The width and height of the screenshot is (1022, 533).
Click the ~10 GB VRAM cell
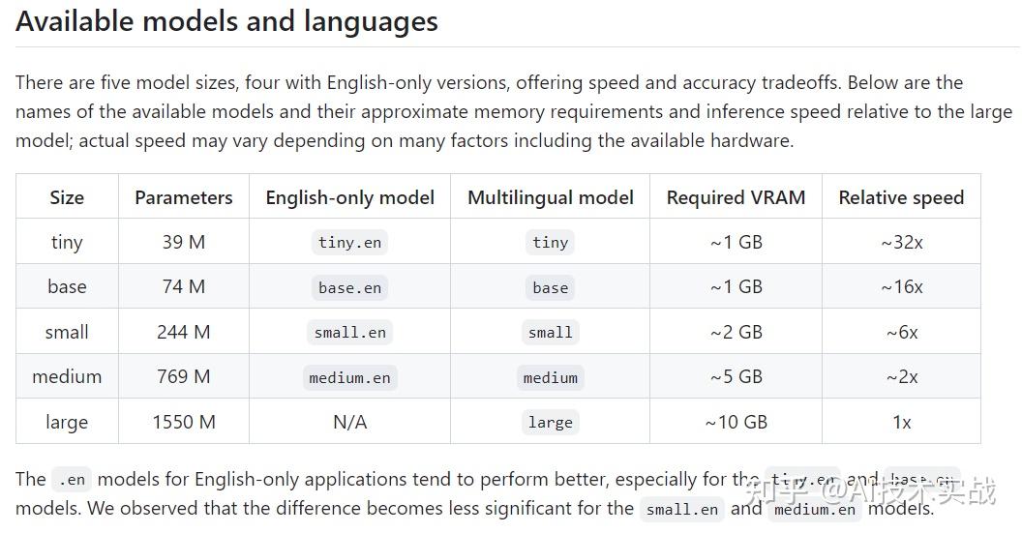[736, 422]
